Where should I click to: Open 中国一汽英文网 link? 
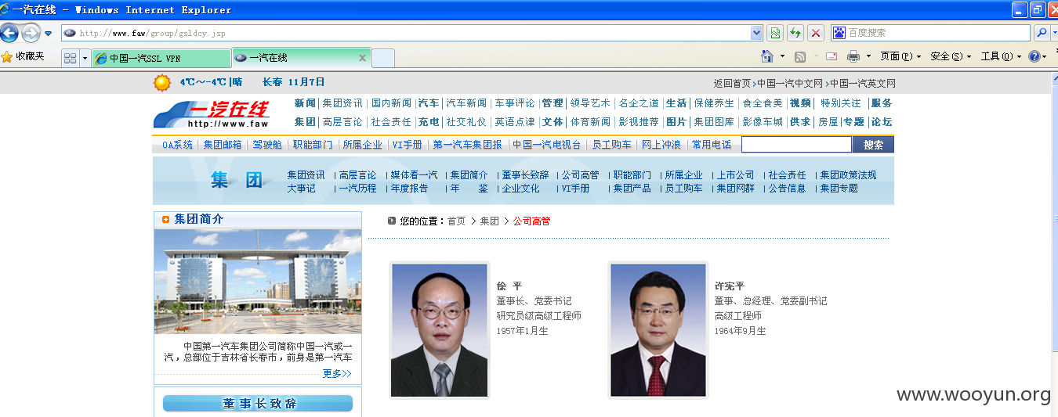863,83
